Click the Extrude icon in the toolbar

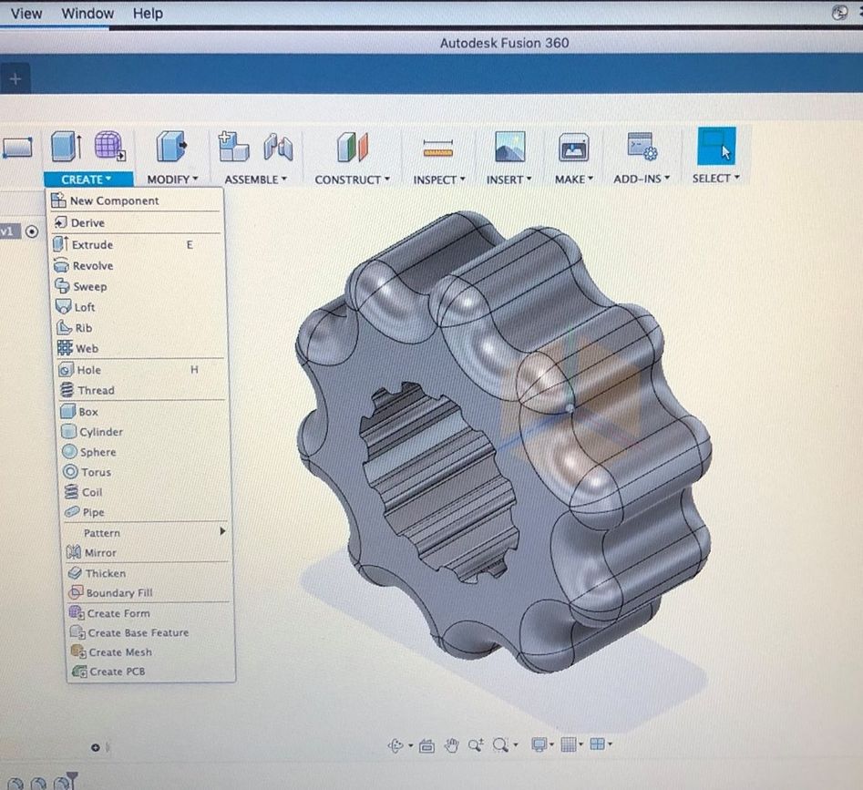click(x=66, y=147)
